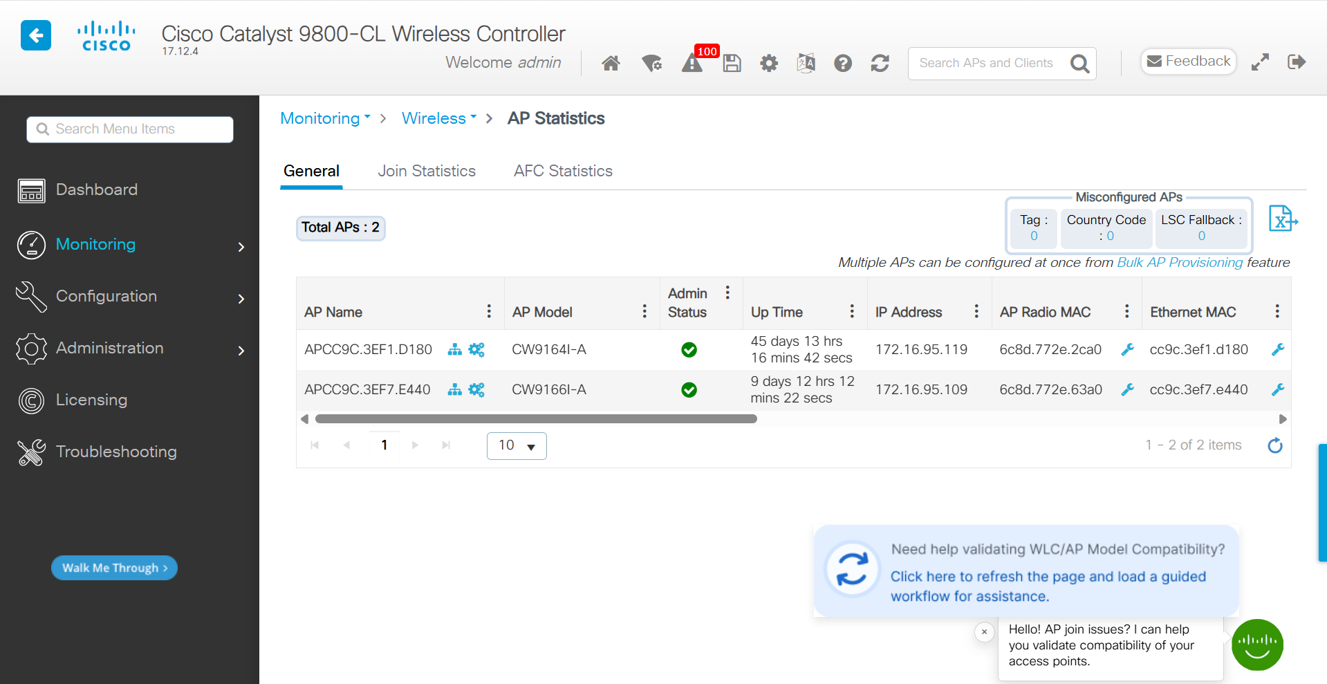Open AP Model column options menu
This screenshot has width=1327, height=684.
[x=644, y=311]
